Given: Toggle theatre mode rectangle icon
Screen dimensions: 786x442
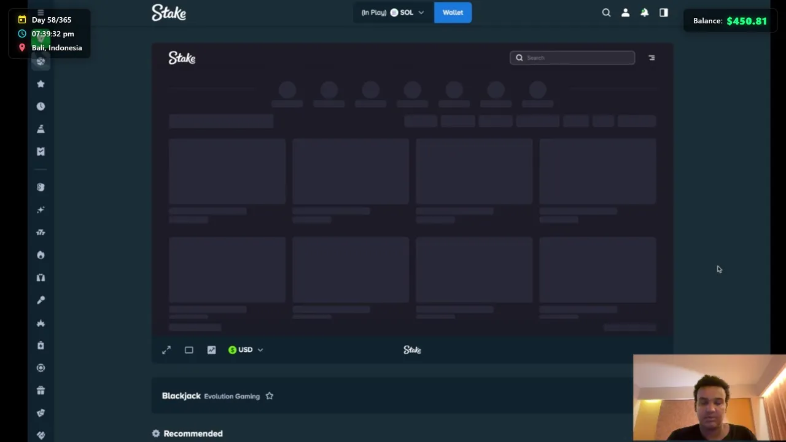Looking at the screenshot, I should pyautogui.click(x=189, y=350).
